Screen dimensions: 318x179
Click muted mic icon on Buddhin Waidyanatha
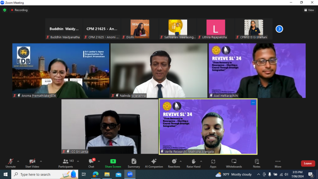(48, 37)
